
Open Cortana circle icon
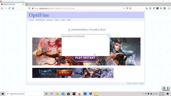46,94
